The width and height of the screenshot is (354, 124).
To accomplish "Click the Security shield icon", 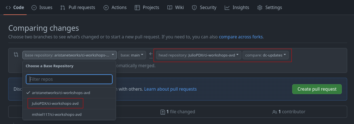I will [x=194, y=8].
